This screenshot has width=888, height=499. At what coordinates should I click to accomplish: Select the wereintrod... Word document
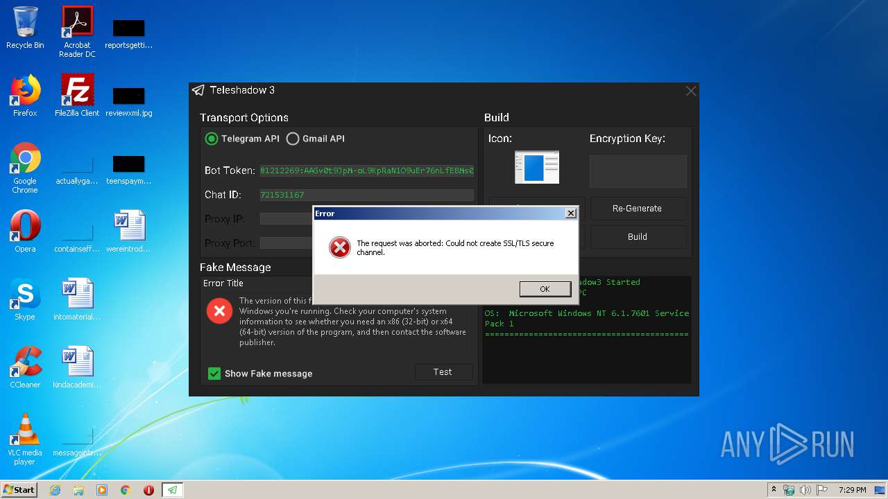(129, 231)
